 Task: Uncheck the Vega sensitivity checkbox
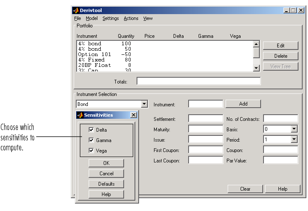click(x=91, y=150)
